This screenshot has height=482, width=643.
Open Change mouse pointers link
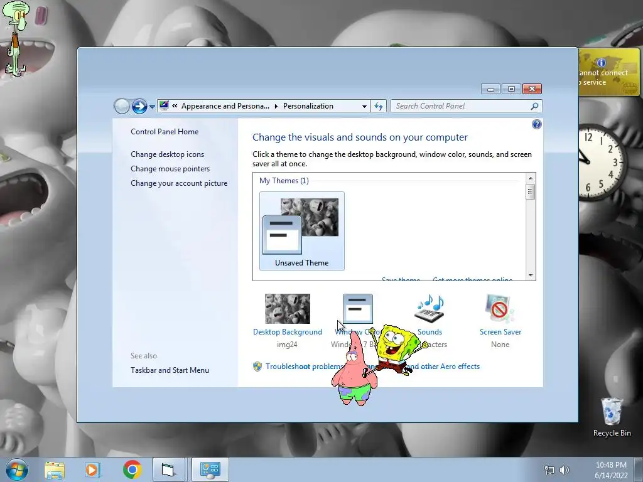pyautogui.click(x=170, y=169)
